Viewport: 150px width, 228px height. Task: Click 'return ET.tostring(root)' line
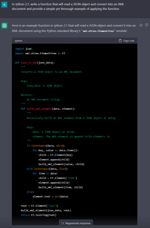pyautogui.click(x=39, y=215)
